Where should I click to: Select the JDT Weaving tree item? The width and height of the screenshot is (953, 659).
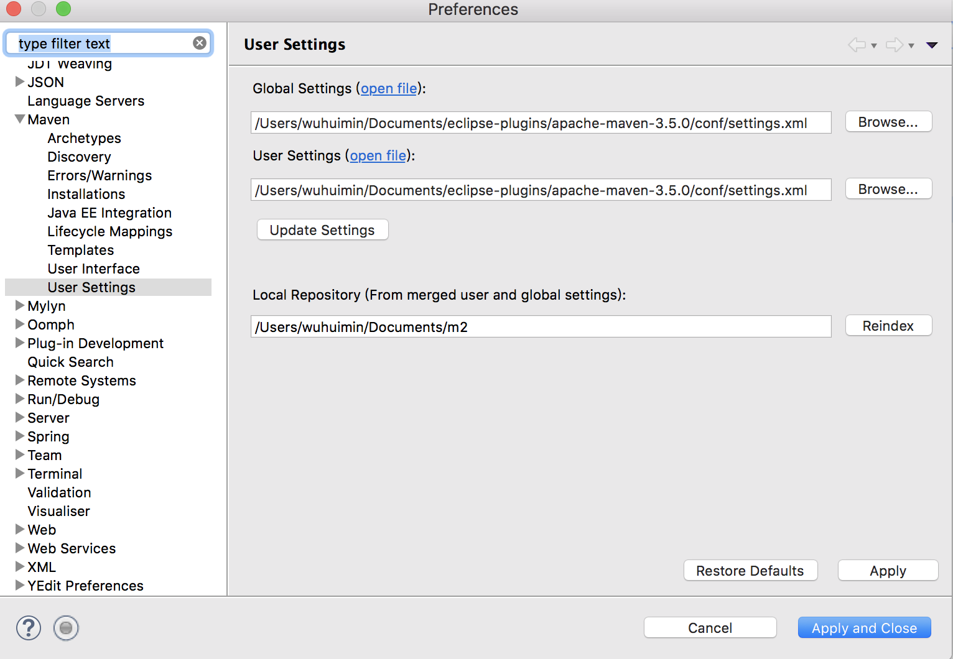point(70,63)
